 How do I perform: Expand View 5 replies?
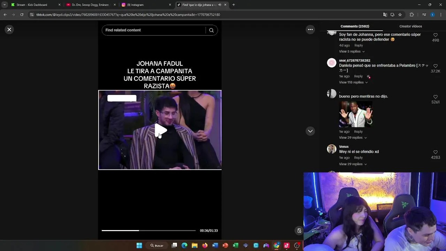click(x=352, y=52)
